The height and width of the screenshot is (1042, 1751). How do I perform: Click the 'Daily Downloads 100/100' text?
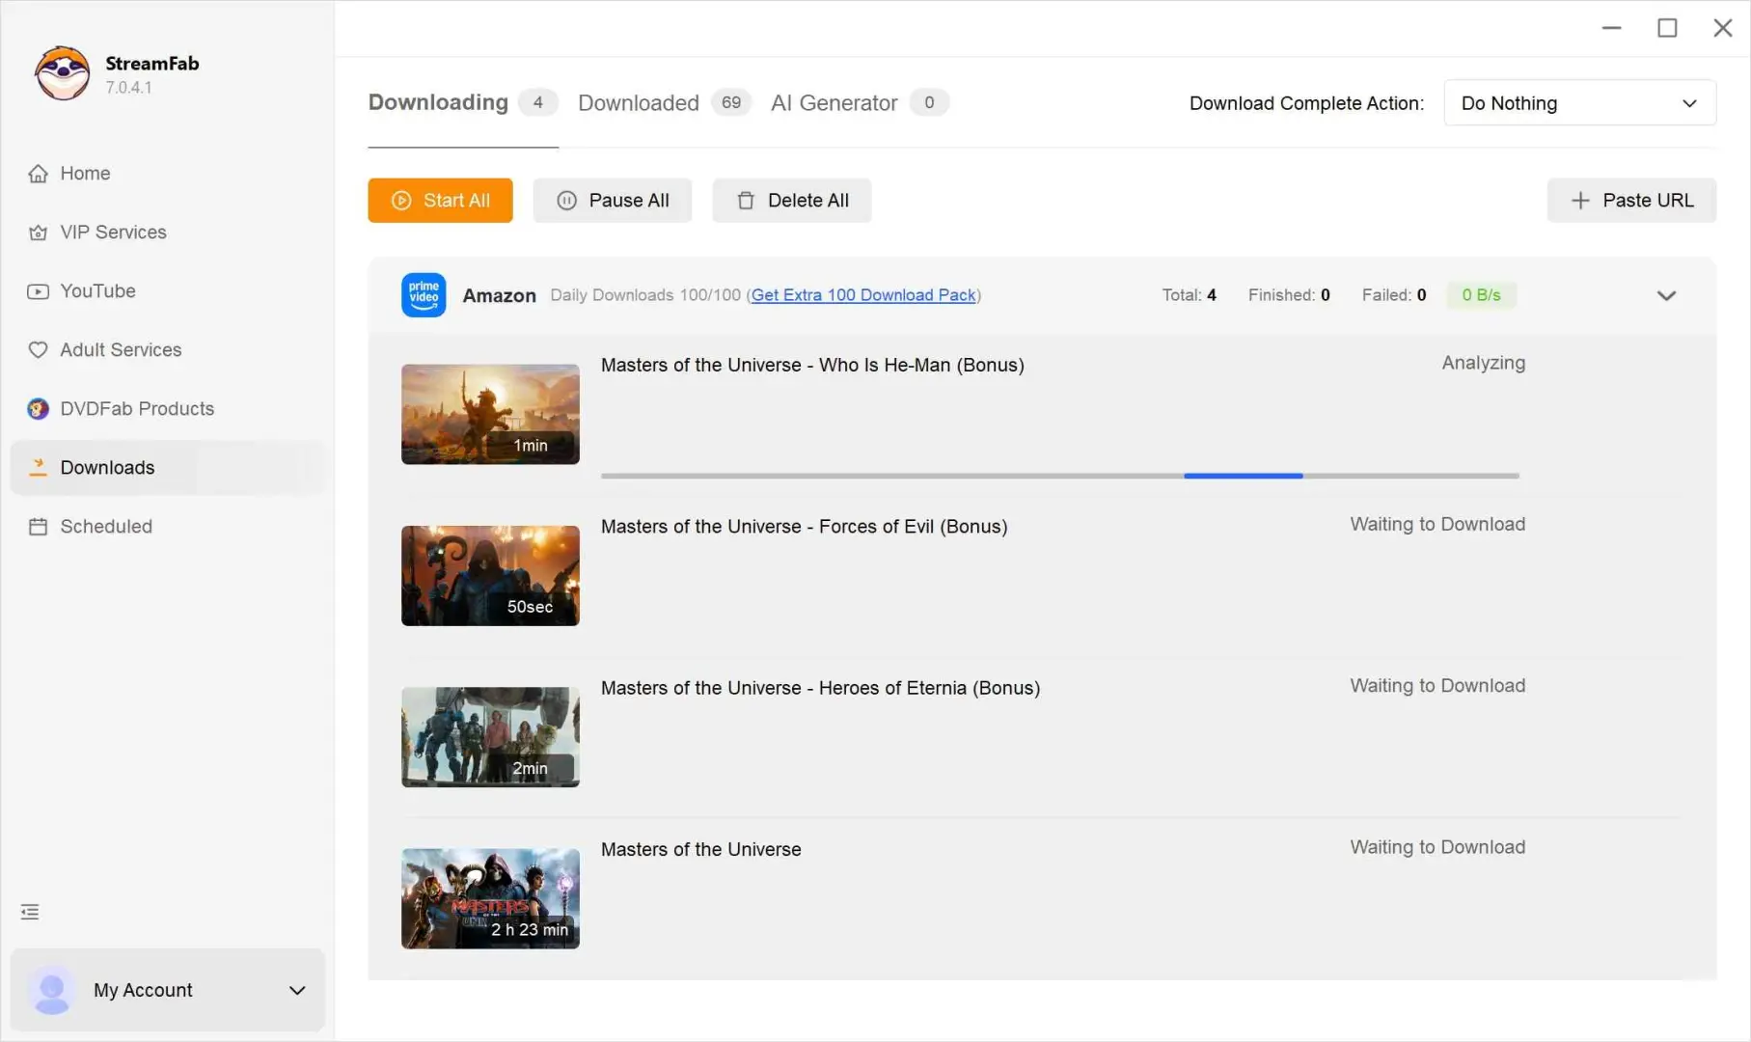[645, 295]
